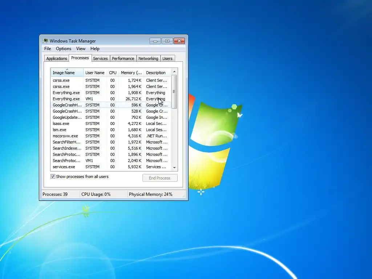Click CPU Usage: 0% status entry

pos(96,194)
